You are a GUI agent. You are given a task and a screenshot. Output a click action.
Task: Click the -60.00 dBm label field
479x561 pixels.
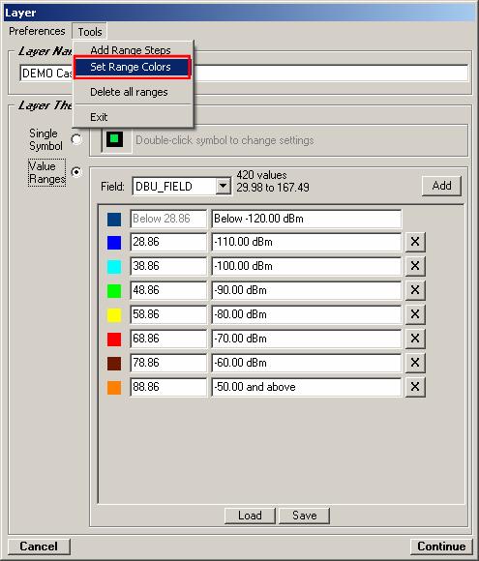point(307,363)
